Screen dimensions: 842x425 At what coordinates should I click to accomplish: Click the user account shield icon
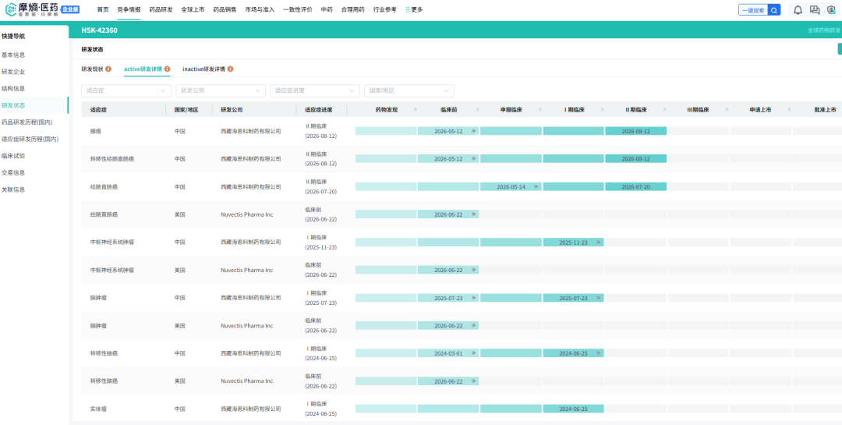(x=831, y=9)
